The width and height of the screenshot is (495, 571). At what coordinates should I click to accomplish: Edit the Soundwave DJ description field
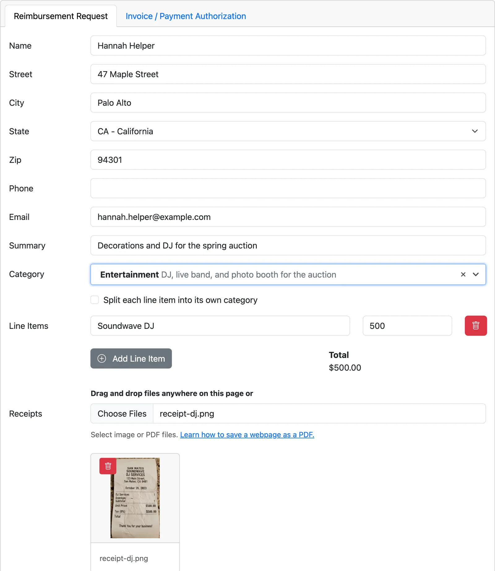pyautogui.click(x=220, y=326)
